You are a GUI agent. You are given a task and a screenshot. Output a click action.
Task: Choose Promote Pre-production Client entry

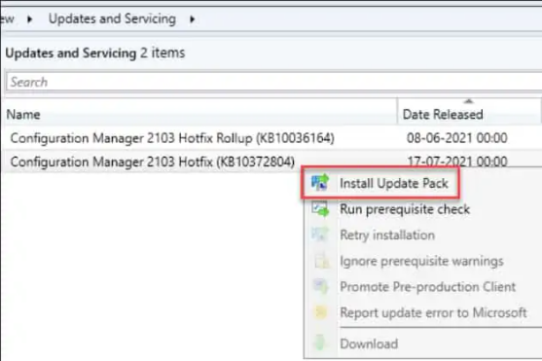point(427,287)
